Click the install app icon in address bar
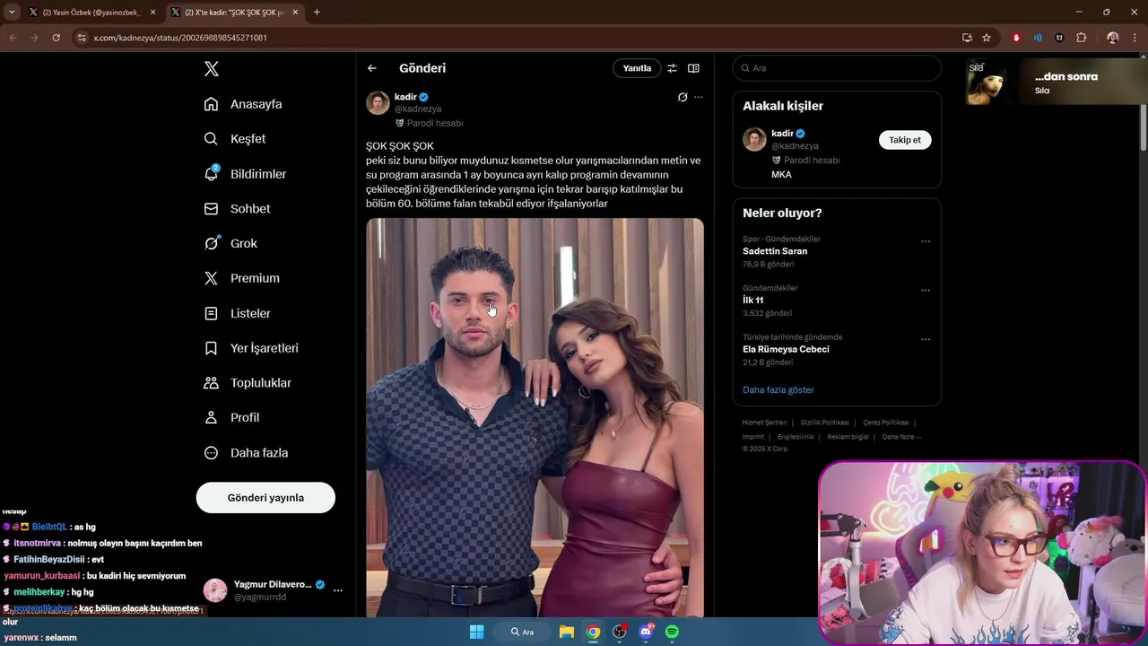This screenshot has width=1148, height=646. click(x=967, y=38)
